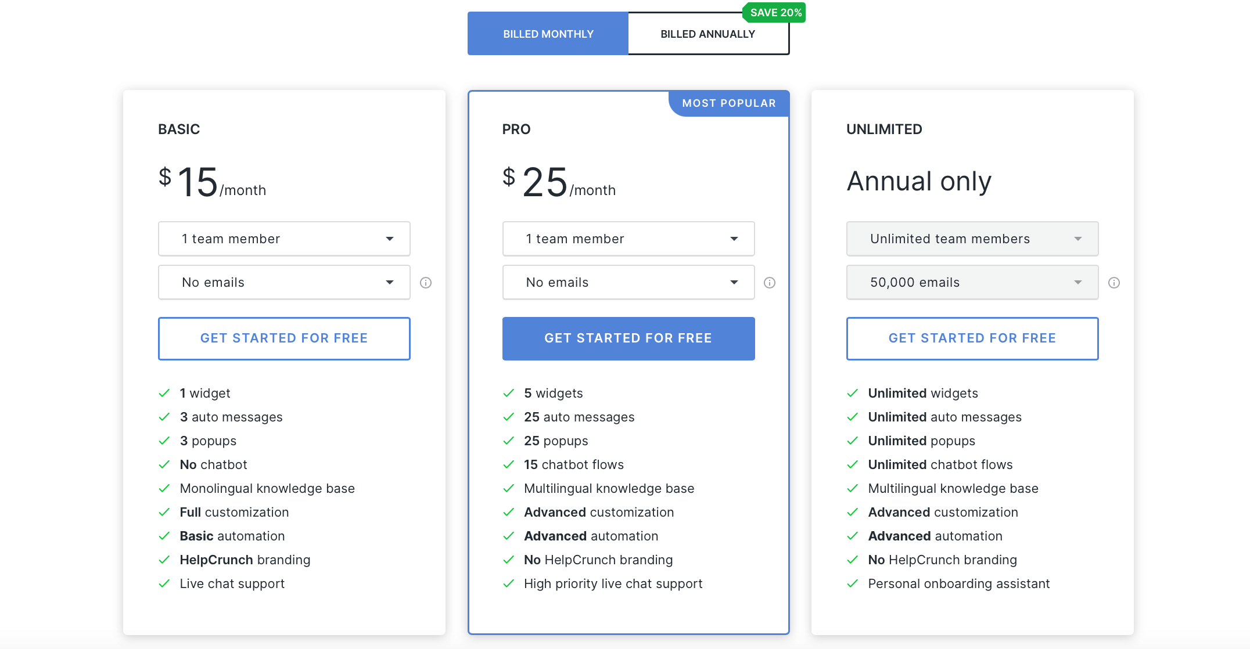Get started for free on Unlimited plan

[972, 338]
